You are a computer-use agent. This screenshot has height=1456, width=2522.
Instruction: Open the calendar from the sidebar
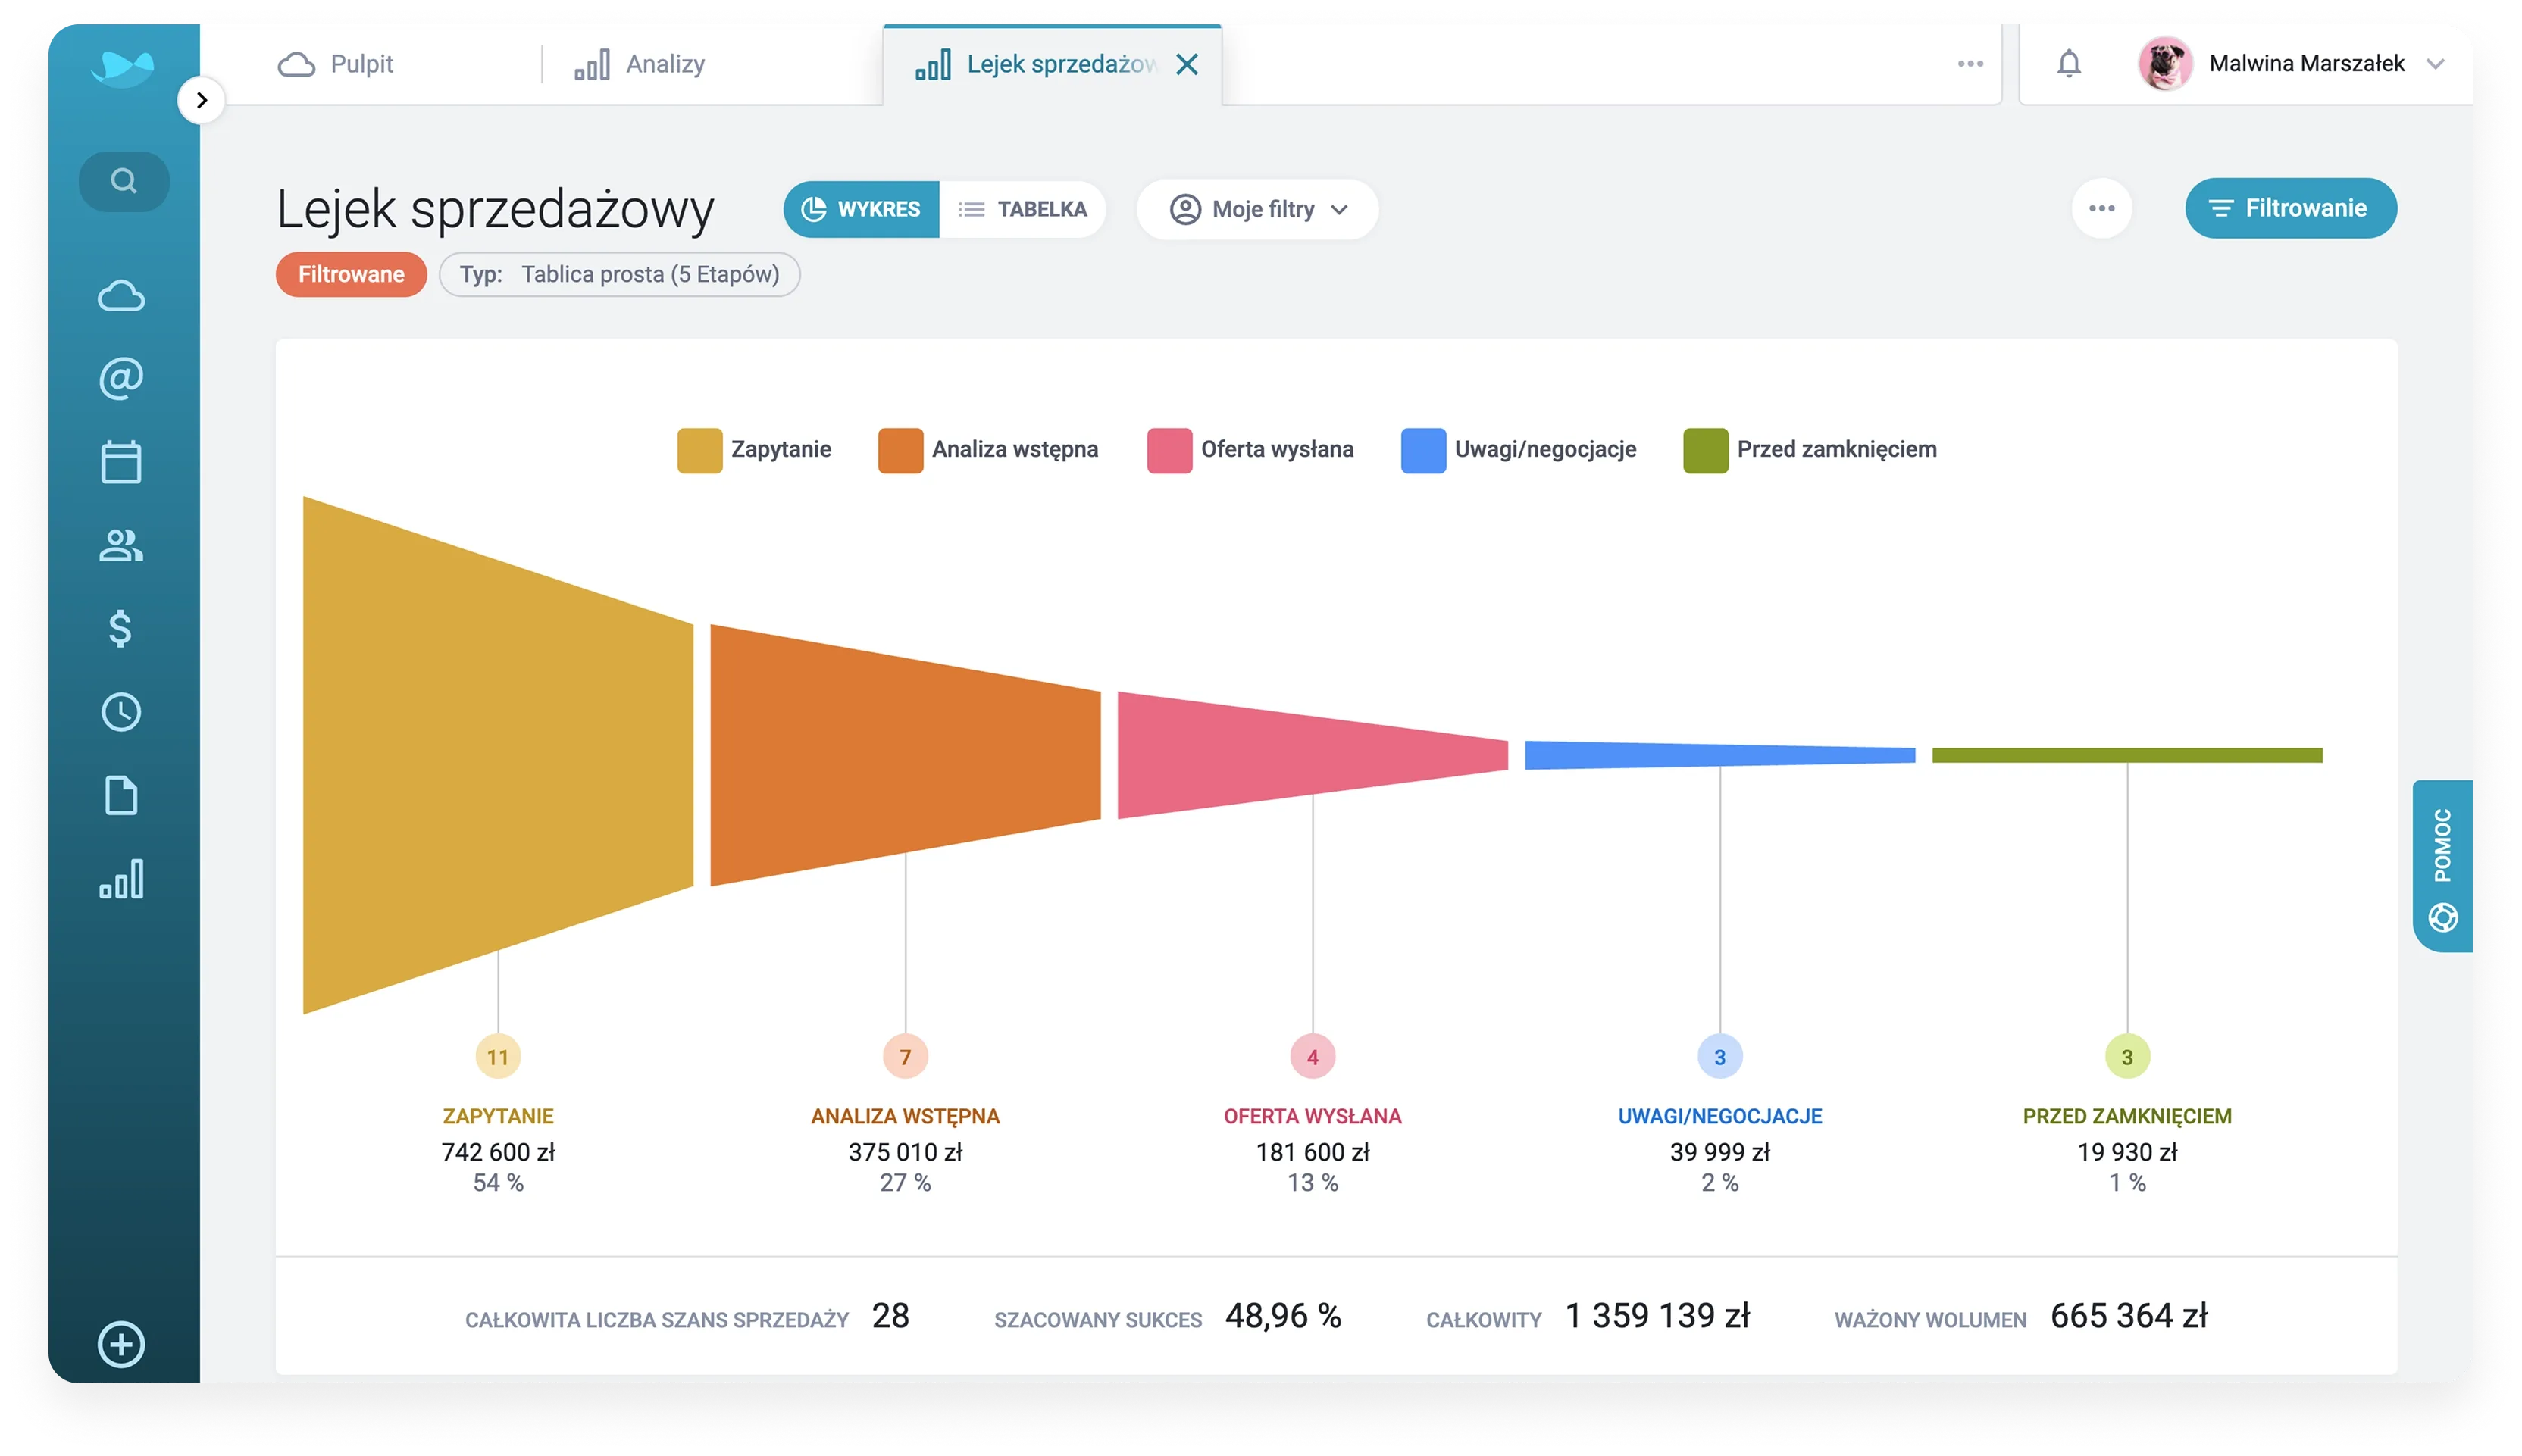pos(120,462)
